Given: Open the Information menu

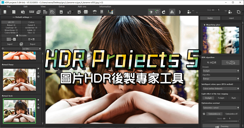Looking at the screenshot, I should (x=105, y=6).
